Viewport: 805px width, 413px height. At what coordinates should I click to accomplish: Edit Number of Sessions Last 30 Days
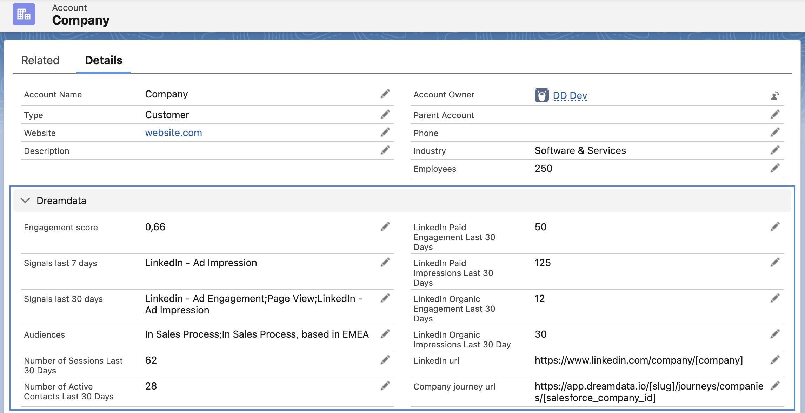coord(385,360)
